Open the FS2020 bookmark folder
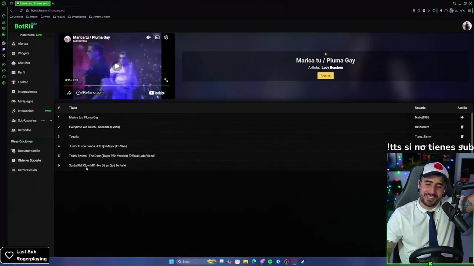This screenshot has height=266, width=474. (x=59, y=17)
